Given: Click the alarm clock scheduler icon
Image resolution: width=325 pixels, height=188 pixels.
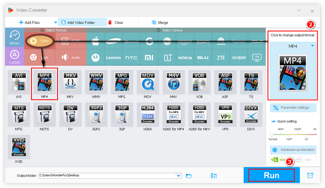Looking at the screenshot, I should tap(310, 175).
